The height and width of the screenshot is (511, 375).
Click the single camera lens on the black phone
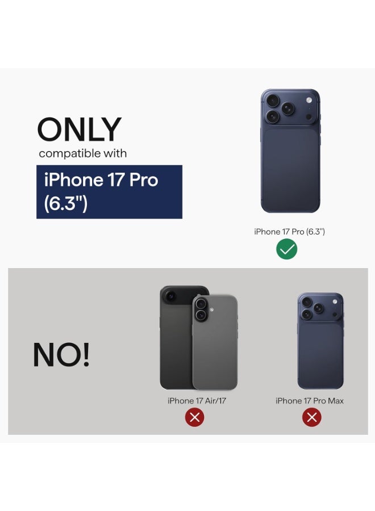(x=170, y=296)
